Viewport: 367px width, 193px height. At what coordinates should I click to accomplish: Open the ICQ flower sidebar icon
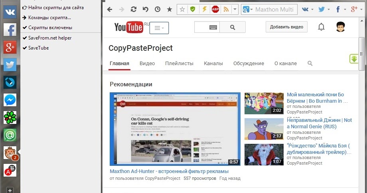(x=10, y=117)
